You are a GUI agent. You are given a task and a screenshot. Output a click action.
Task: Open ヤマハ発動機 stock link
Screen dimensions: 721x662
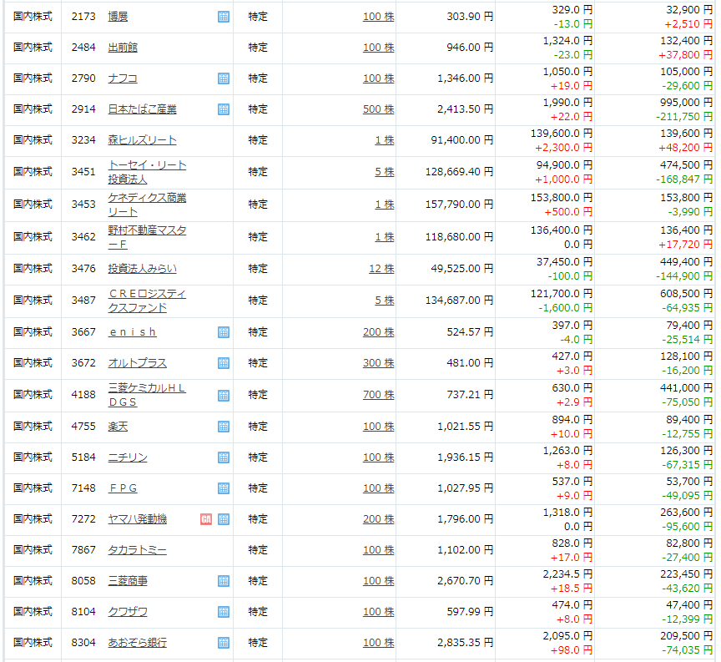click(x=138, y=519)
